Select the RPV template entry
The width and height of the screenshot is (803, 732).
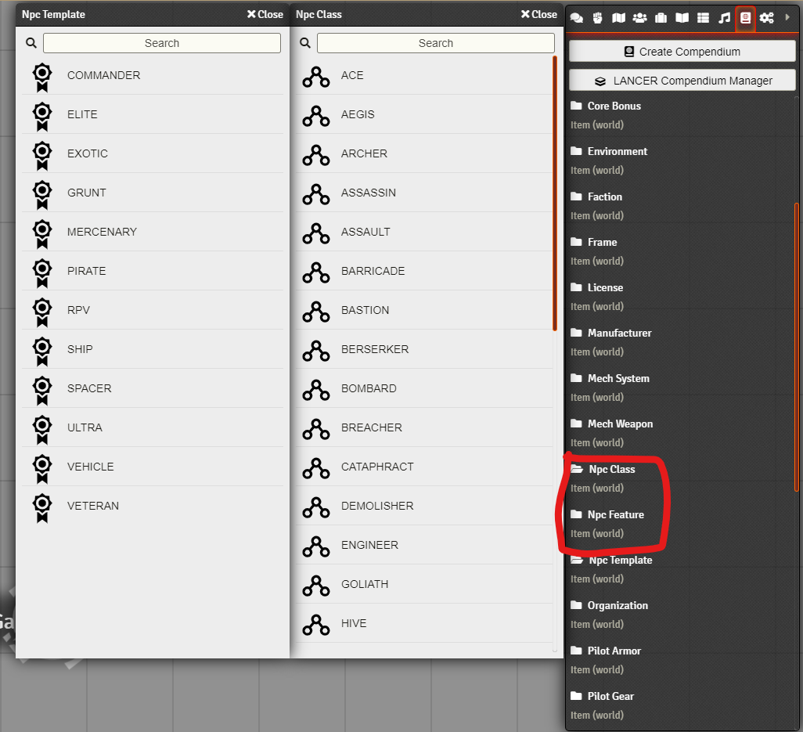153,311
